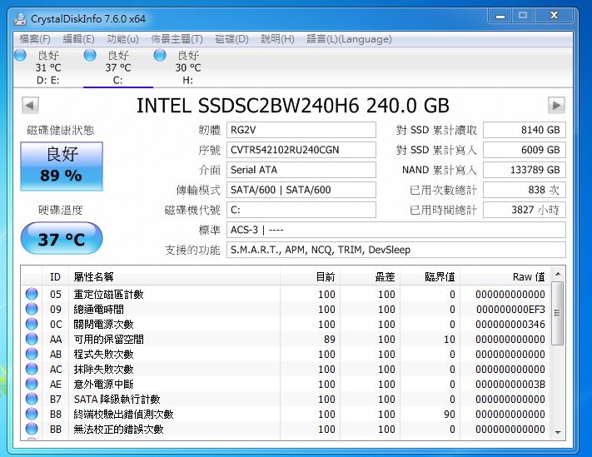Select the D: E: drive status orb
The image size is (592, 457).
click(20, 55)
